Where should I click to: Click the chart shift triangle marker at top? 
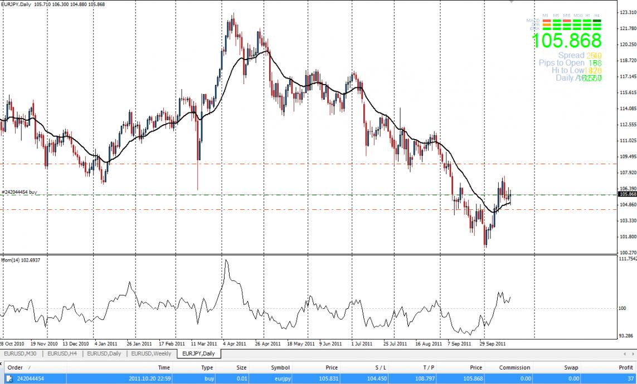[511, 2]
